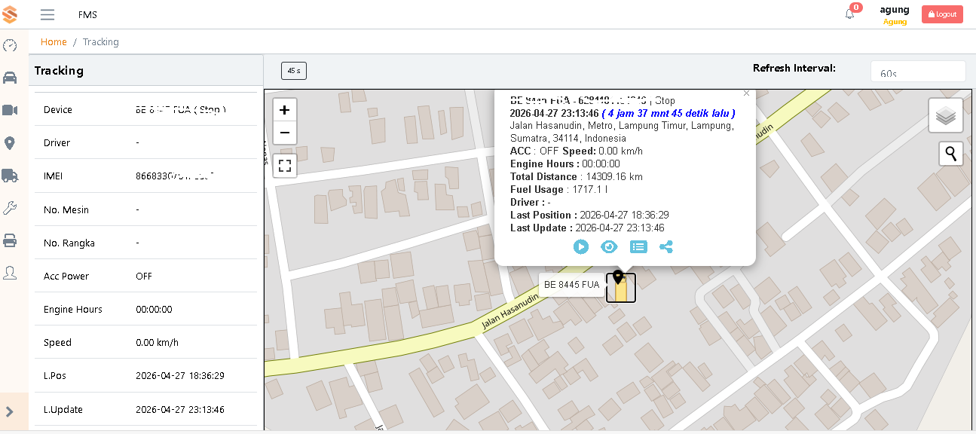Zoom in the map with plus button
The image size is (976, 434).
(x=284, y=110)
